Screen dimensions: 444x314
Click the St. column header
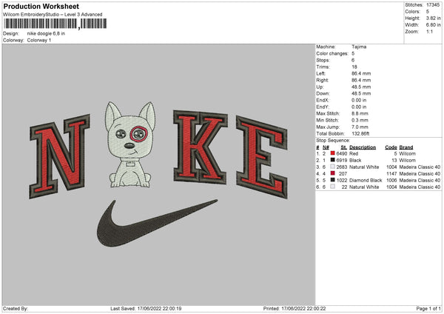(343, 147)
